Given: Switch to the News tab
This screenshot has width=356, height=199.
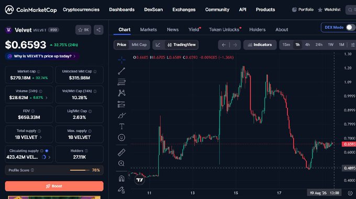Looking at the screenshot, I should 173,30.
